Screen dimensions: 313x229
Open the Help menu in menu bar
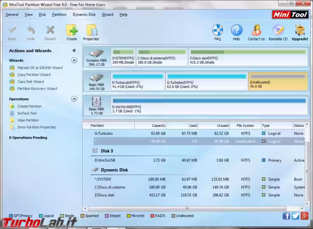pyautogui.click(x=123, y=14)
